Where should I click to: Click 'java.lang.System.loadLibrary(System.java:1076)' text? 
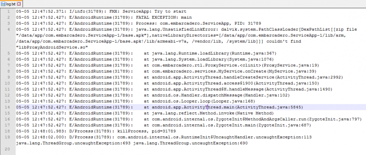pyautogui.click(x=213, y=59)
